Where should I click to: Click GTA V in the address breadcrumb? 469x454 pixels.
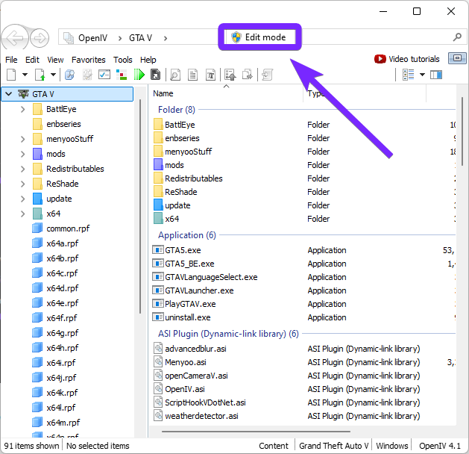[x=141, y=38]
